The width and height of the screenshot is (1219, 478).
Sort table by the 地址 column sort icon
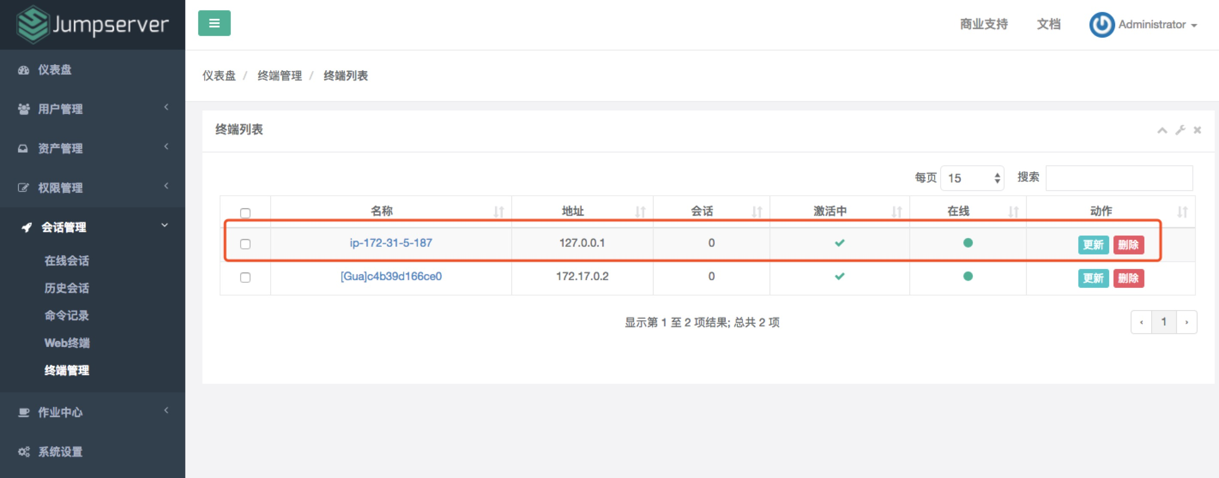pyautogui.click(x=640, y=212)
